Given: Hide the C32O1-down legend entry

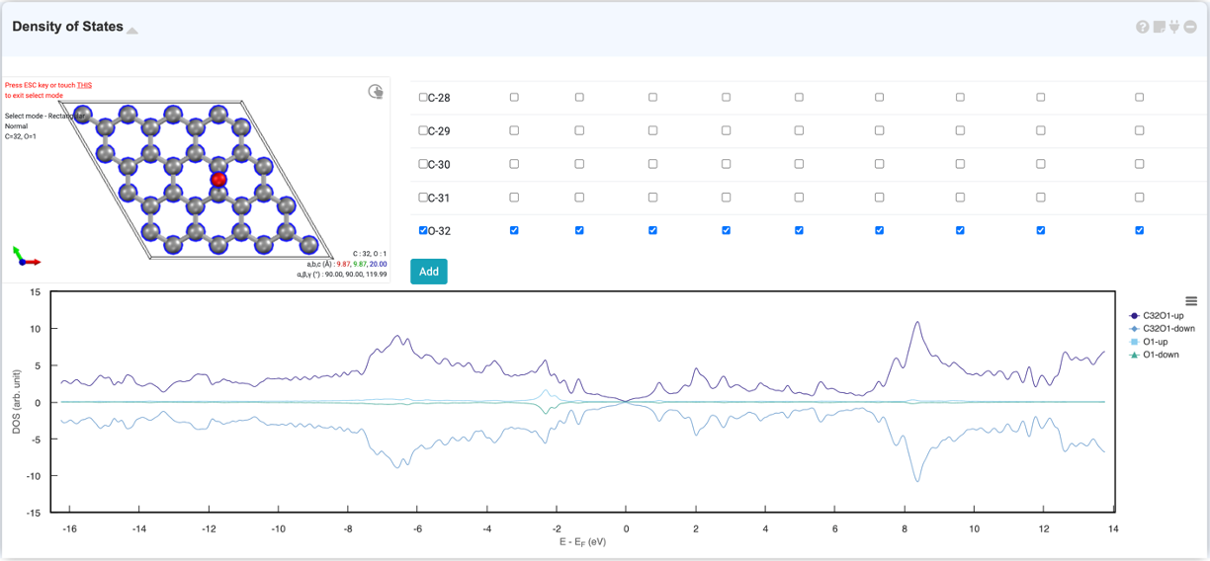Looking at the screenshot, I should pyautogui.click(x=1168, y=328).
